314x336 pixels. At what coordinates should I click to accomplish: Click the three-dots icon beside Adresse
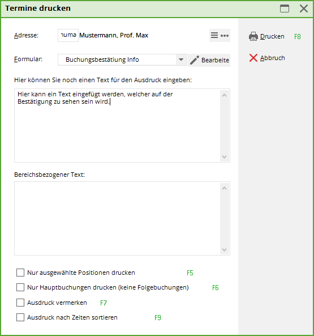pyautogui.click(x=225, y=36)
